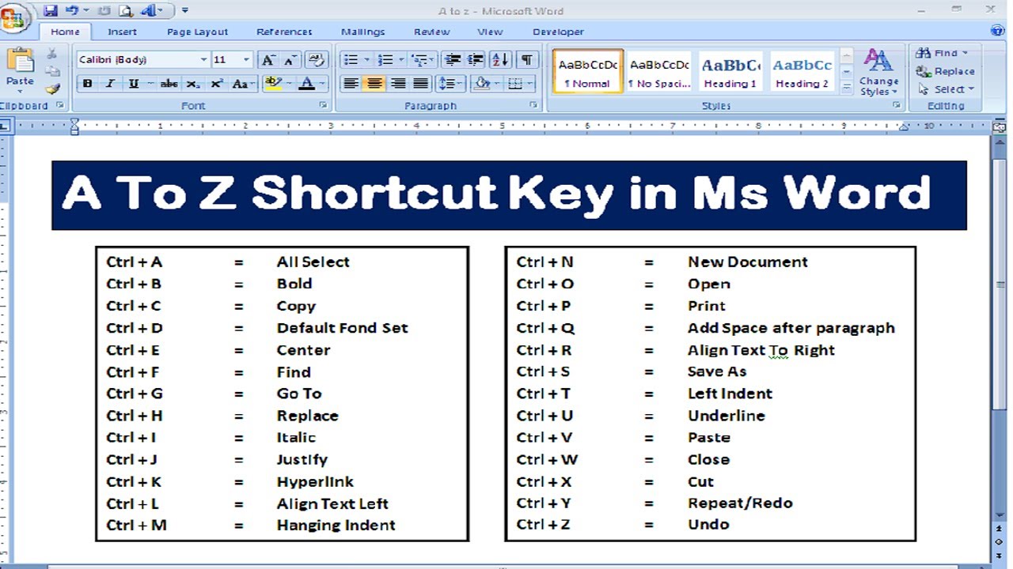
Task: Switch to the Review ribbon tab
Action: pos(431,32)
